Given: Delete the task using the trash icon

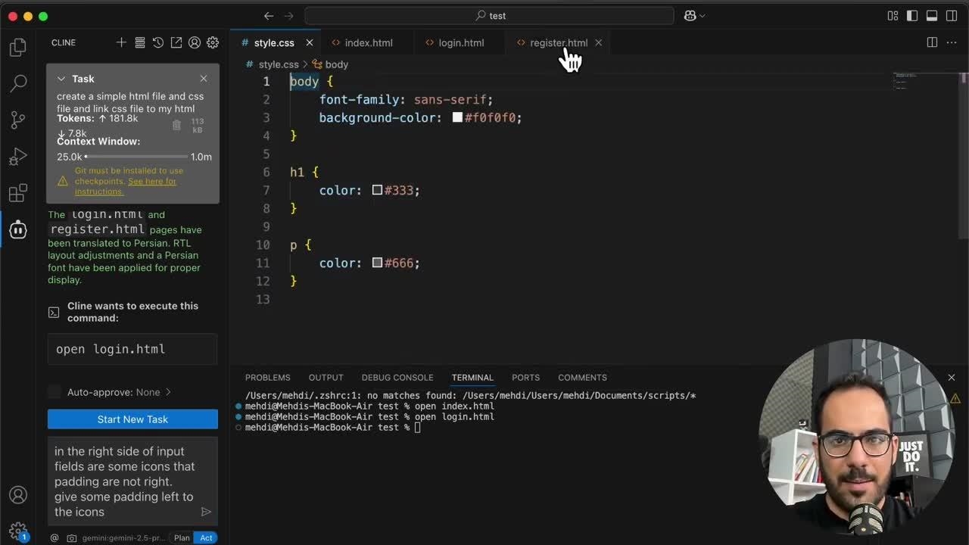Looking at the screenshot, I should tap(177, 126).
